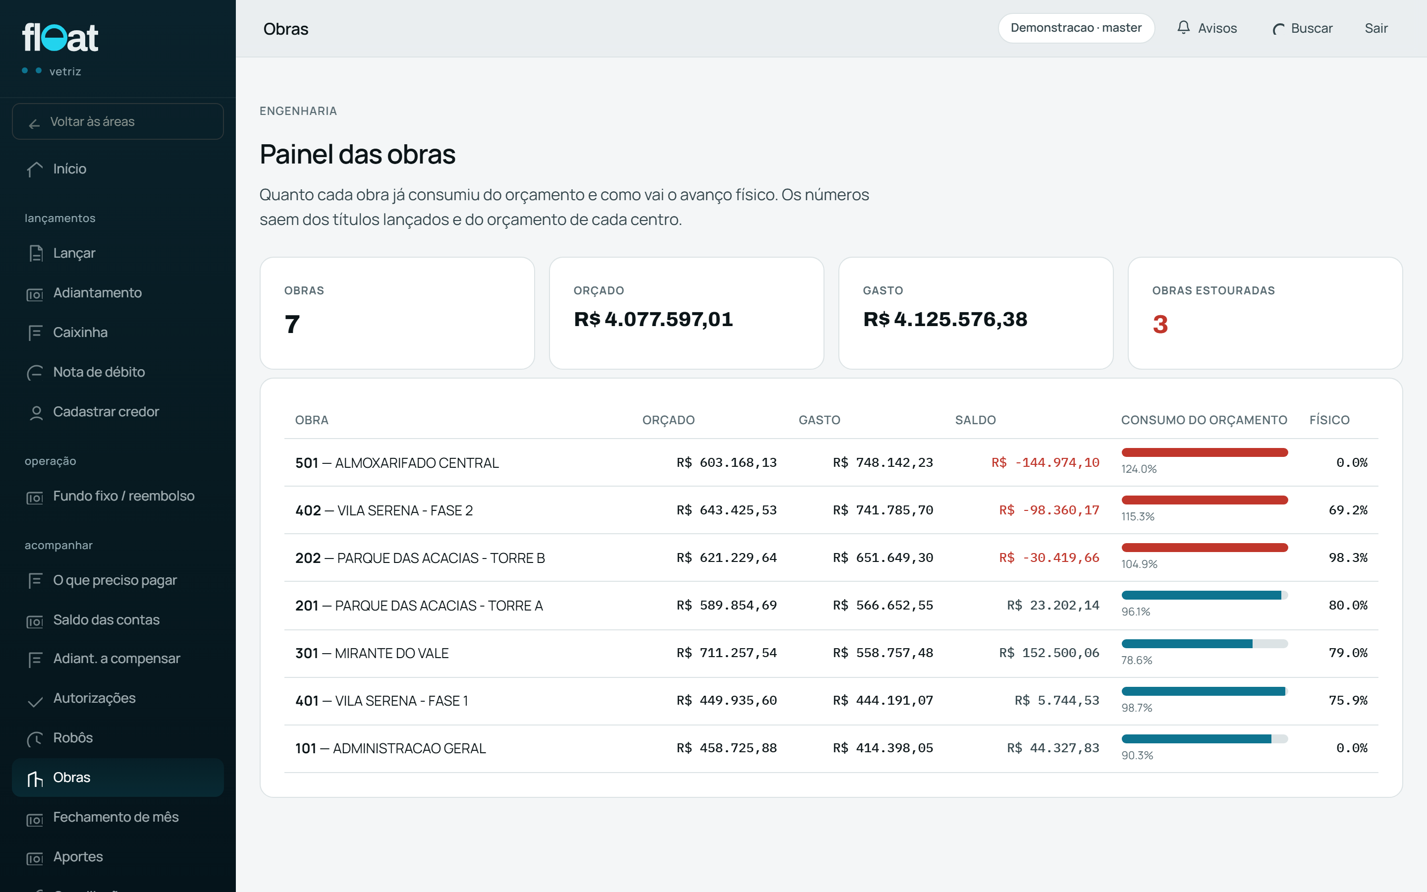Click the Obras count card

coord(397,313)
